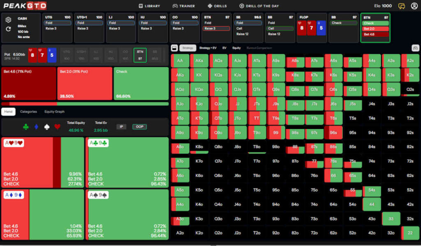Click the Bet 2.0 button for BTN
Screen dimensions: 421x246
(x=375, y=29)
